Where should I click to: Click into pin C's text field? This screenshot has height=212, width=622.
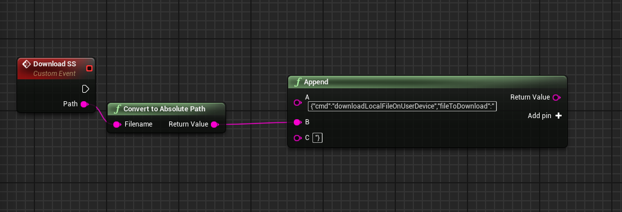tap(317, 138)
